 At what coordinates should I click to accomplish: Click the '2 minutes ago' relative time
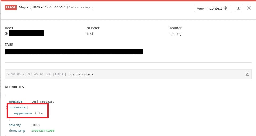point(80,7)
